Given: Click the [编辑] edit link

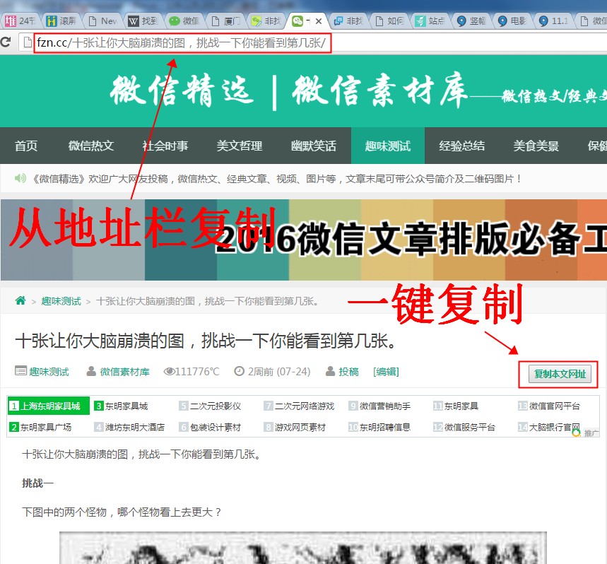Looking at the screenshot, I should point(386,372).
